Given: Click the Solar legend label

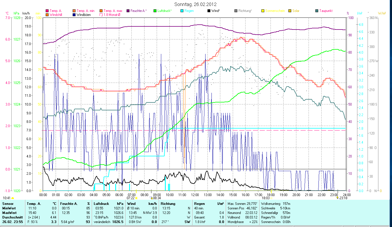Looking at the screenshot, I should [x=296, y=11].
